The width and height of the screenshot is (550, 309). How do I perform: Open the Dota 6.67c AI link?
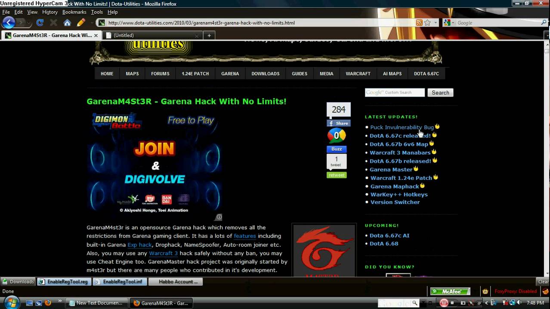point(389,236)
